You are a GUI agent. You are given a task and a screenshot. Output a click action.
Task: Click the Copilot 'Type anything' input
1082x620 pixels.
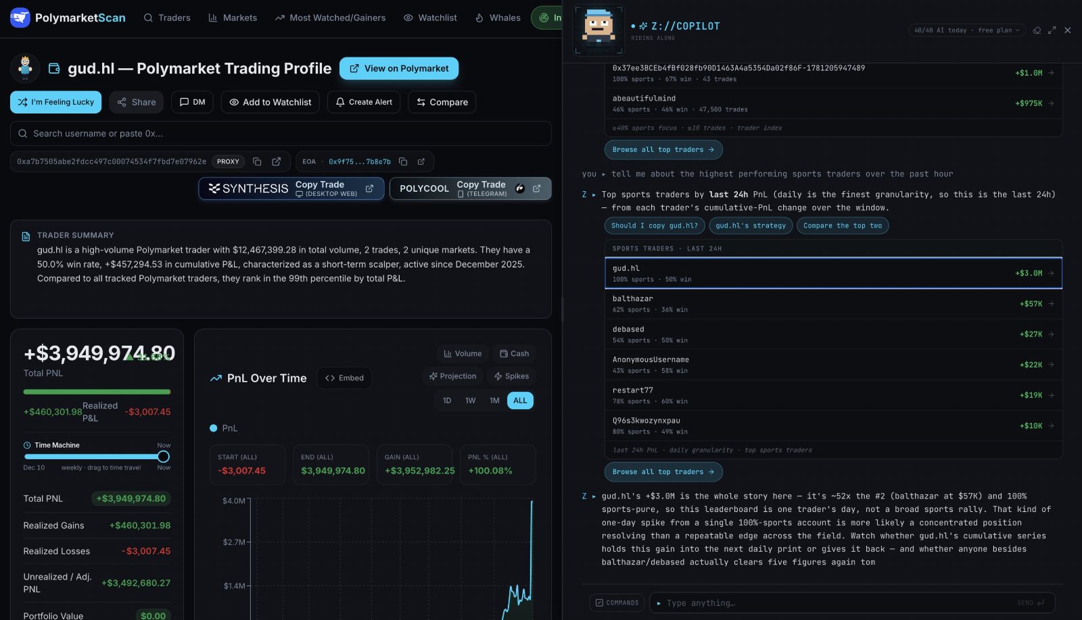click(x=852, y=603)
